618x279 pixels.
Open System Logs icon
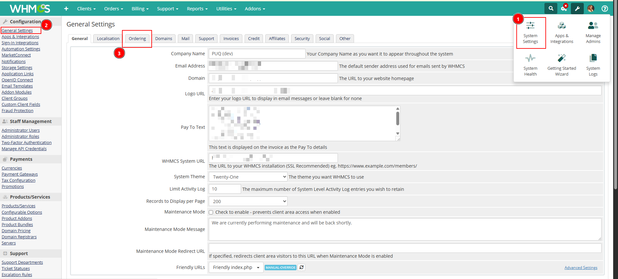pyautogui.click(x=593, y=65)
